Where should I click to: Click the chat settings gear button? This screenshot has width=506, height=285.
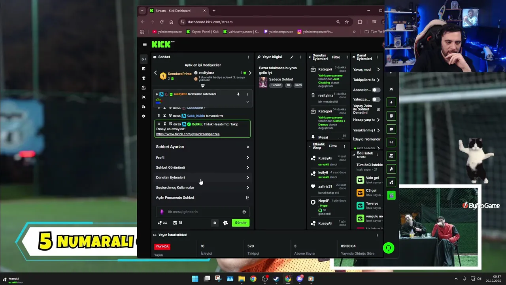pos(215,223)
